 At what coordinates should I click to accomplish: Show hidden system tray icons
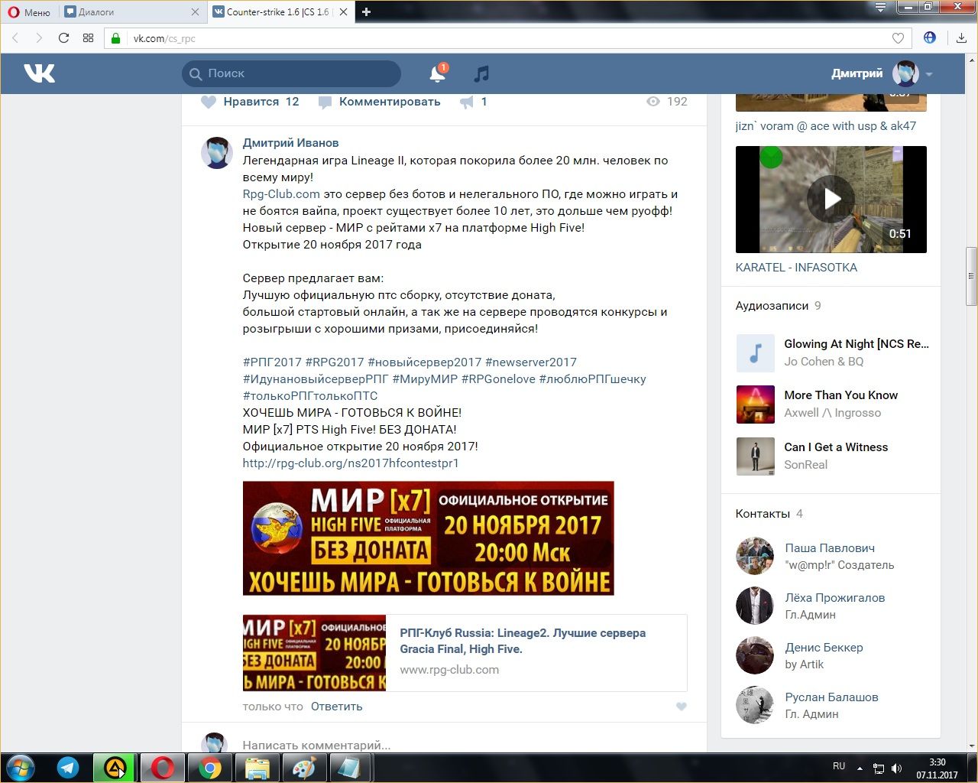coord(860,768)
